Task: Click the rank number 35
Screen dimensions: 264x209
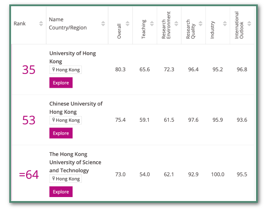Action: pos(29,70)
